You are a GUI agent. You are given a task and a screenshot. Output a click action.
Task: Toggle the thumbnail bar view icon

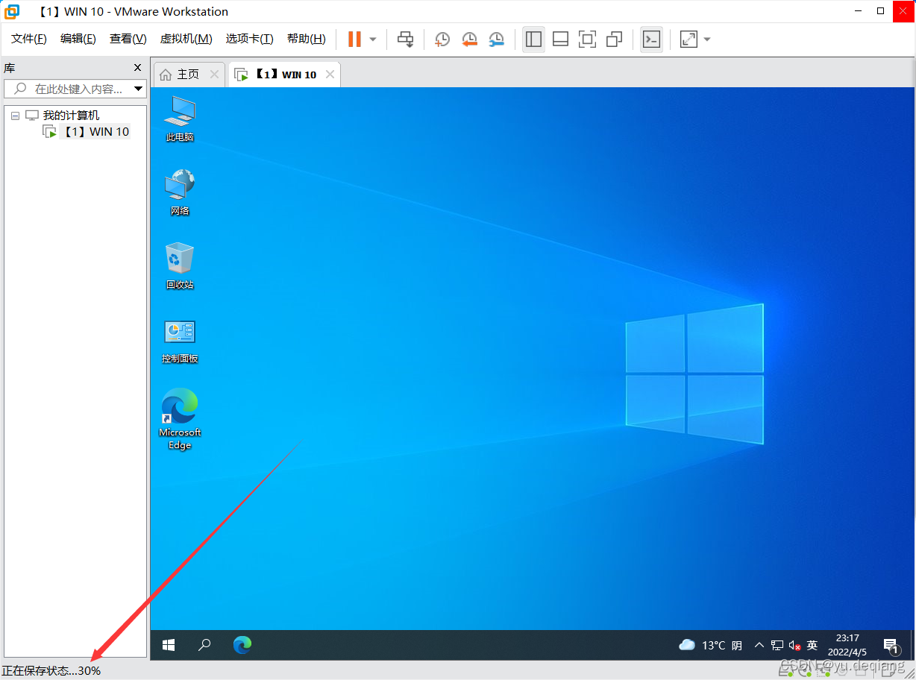(560, 39)
